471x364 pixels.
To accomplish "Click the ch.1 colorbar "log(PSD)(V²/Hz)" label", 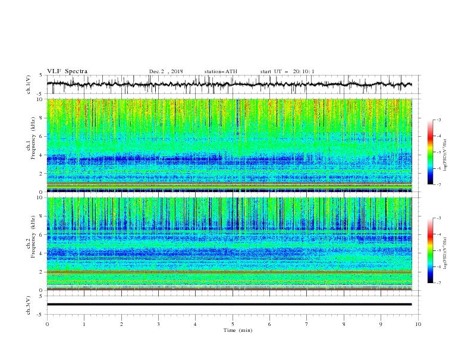I will (x=445, y=155).
